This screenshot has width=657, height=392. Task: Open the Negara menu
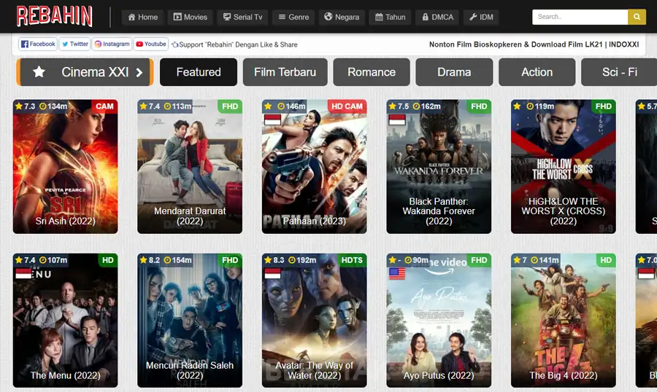342,17
